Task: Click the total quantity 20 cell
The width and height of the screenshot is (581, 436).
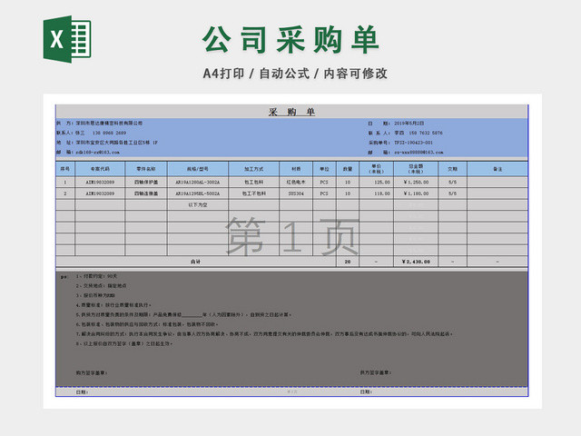Action: tap(348, 262)
